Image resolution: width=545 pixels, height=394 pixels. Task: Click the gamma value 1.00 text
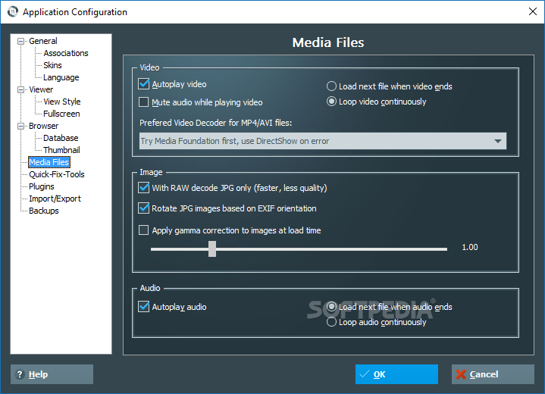click(x=469, y=247)
